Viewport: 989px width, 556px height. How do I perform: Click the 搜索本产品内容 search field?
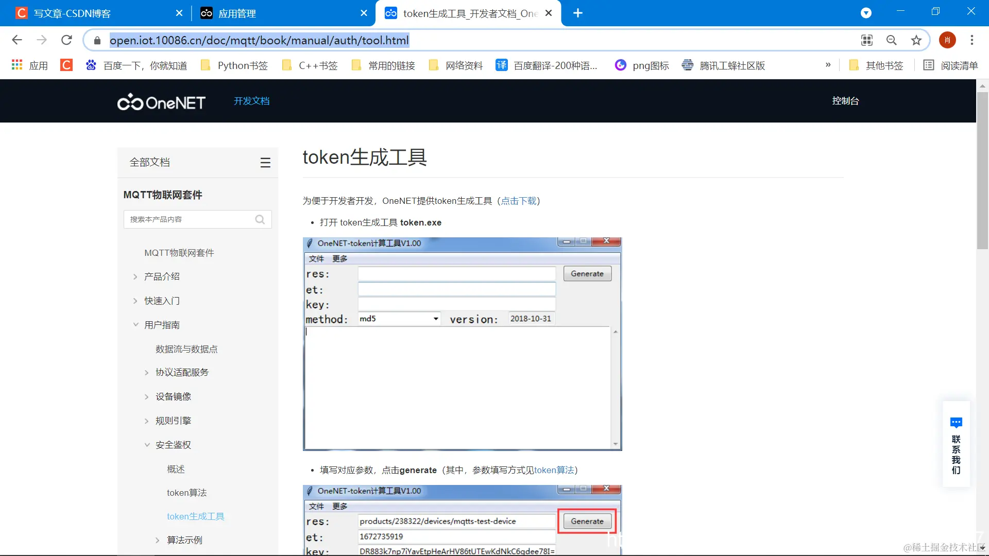pyautogui.click(x=188, y=219)
